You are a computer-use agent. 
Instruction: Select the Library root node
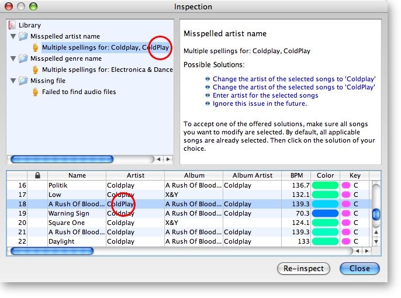(x=30, y=25)
